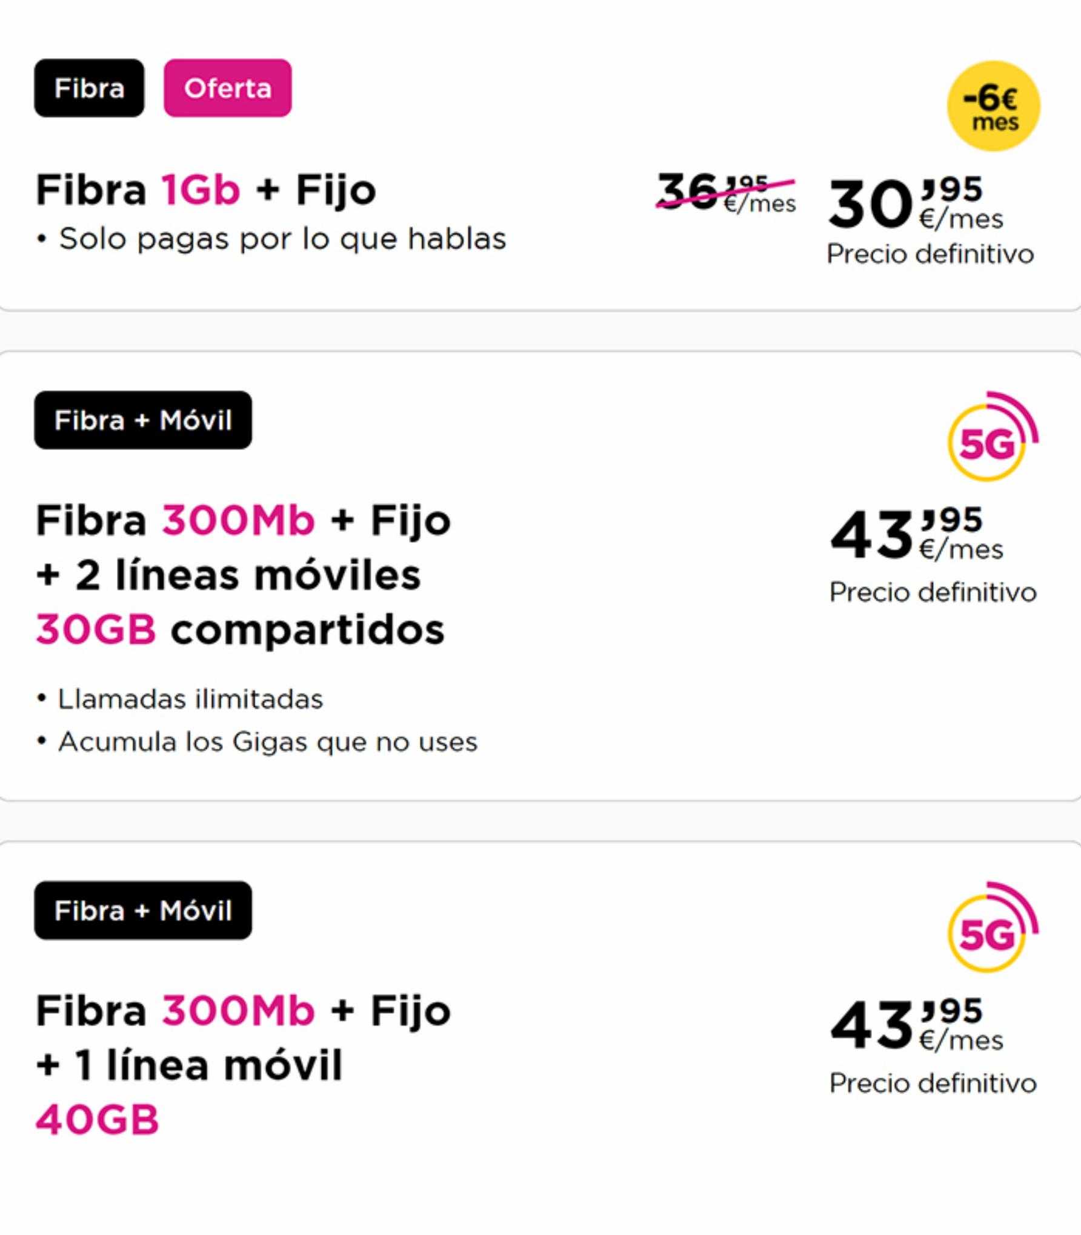Open the Fibra 1Gb + Fijo plan title

(x=206, y=190)
